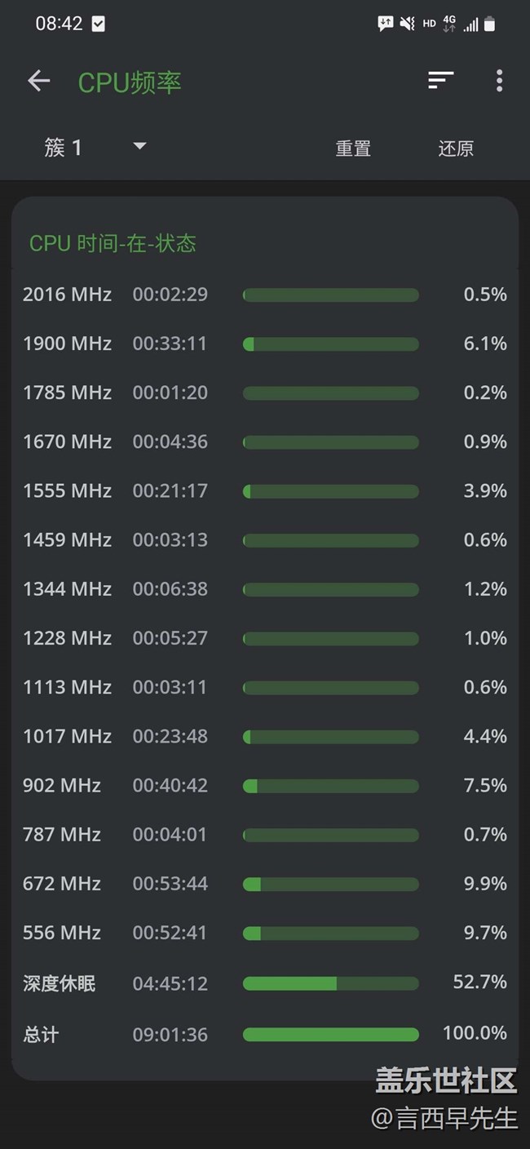This screenshot has width=530, height=1149.
Task: Tap the 52.7% deep sleep percentage
Action: click(x=479, y=982)
